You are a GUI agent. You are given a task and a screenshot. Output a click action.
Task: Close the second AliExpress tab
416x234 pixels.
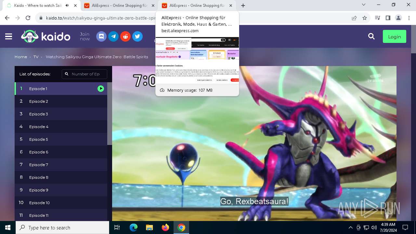pyautogui.click(x=153, y=6)
